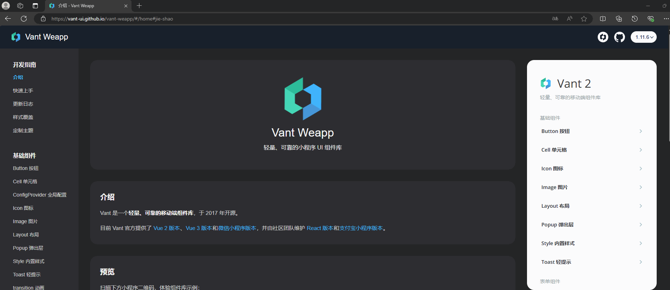
Task: Go to Toast 轻提示 in the left sidebar
Action: [27, 275]
